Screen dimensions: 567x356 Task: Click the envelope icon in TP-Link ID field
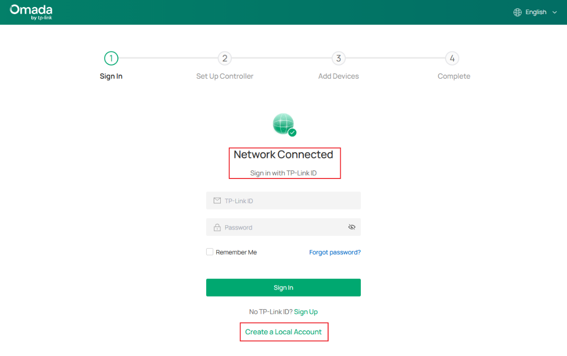click(217, 200)
